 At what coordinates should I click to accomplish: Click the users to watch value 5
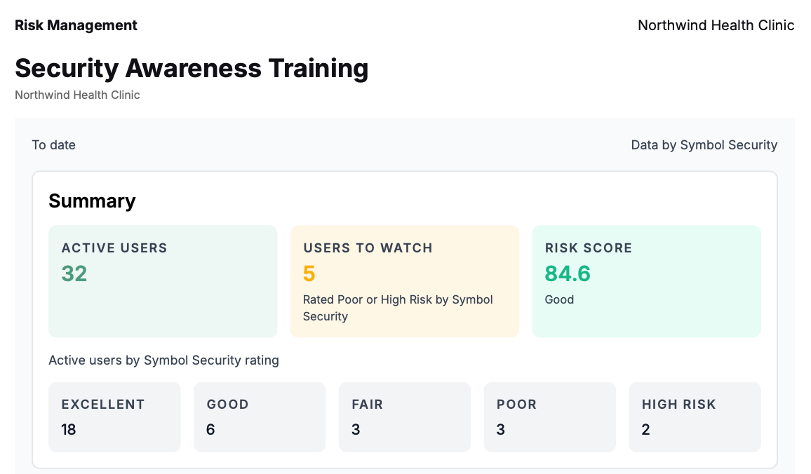[309, 273]
